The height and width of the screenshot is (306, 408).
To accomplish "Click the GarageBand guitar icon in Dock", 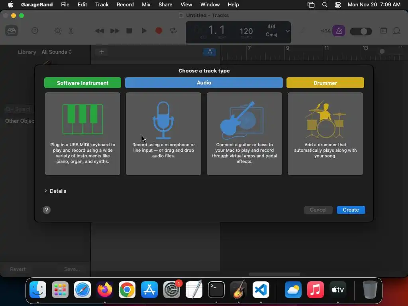I will point(239,290).
